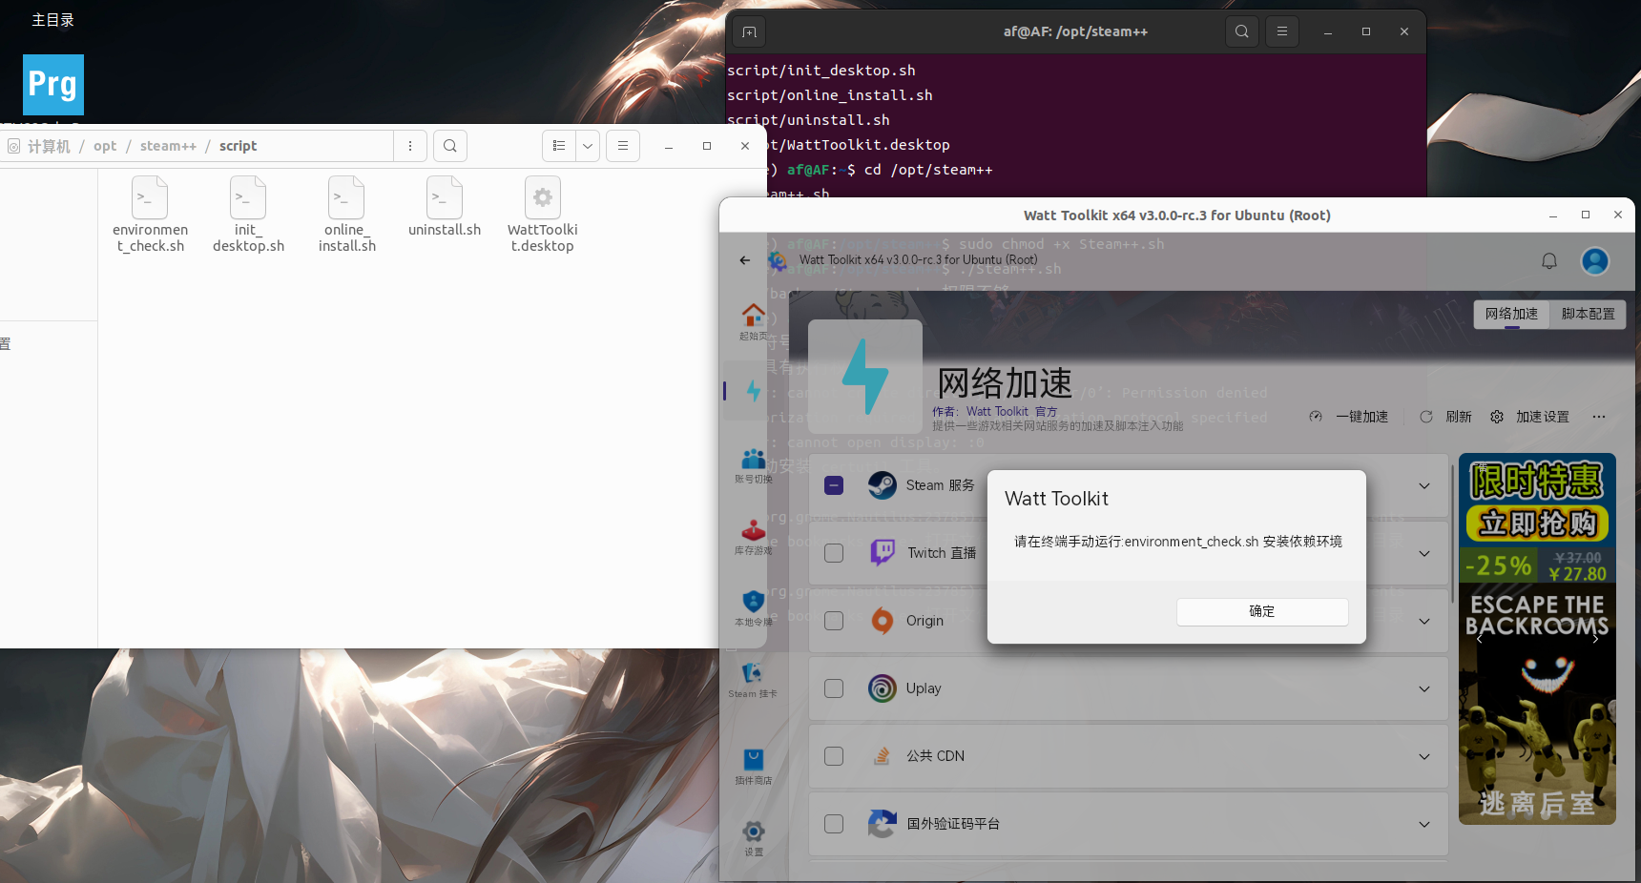Open the Escape the Backrooms ad banner
This screenshot has width=1641, height=883.
(x=1537, y=639)
